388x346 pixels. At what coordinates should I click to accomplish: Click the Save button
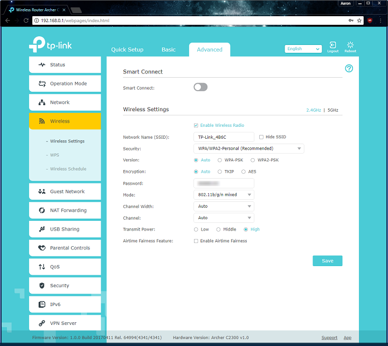(327, 261)
